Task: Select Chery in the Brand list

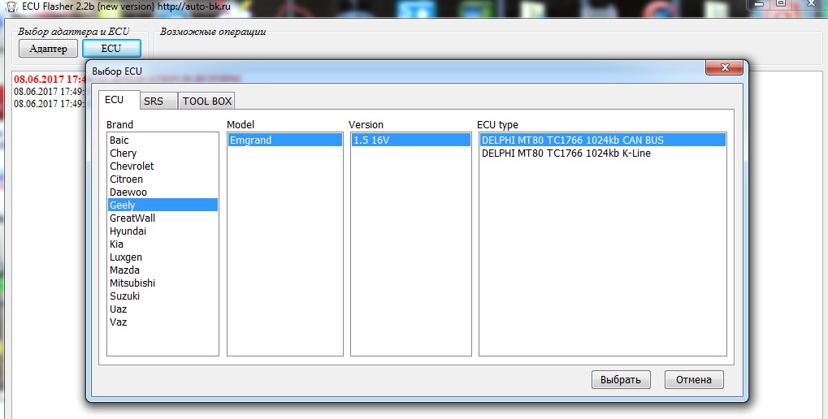Action: coord(163,153)
